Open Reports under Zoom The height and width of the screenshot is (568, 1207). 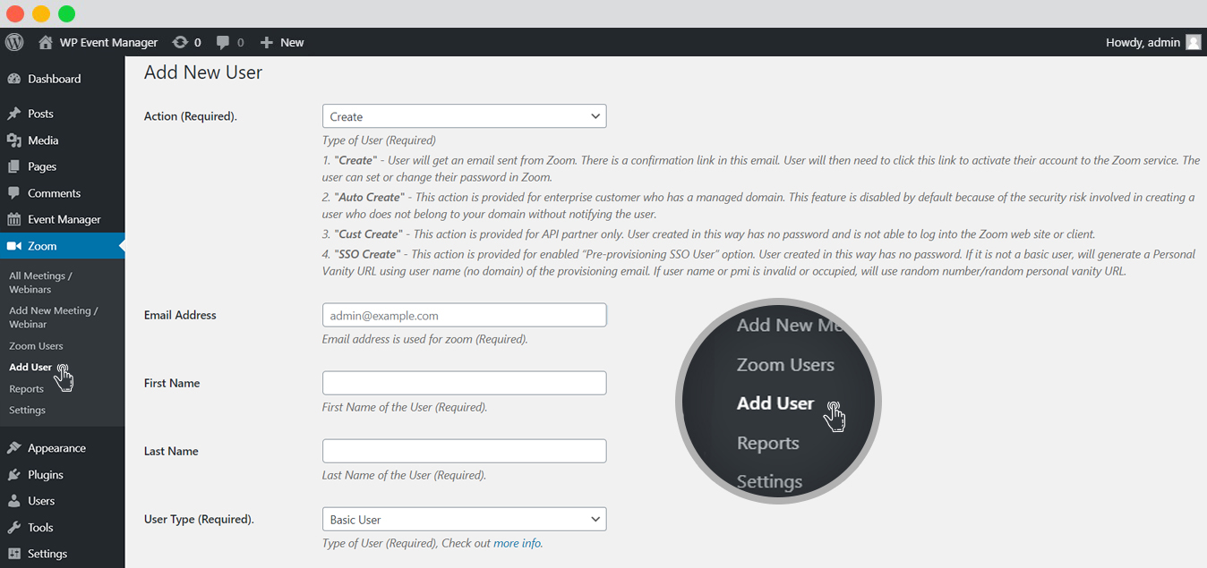click(x=26, y=389)
